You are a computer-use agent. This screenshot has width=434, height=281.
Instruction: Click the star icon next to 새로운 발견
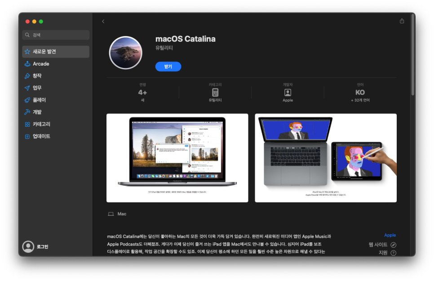click(27, 52)
